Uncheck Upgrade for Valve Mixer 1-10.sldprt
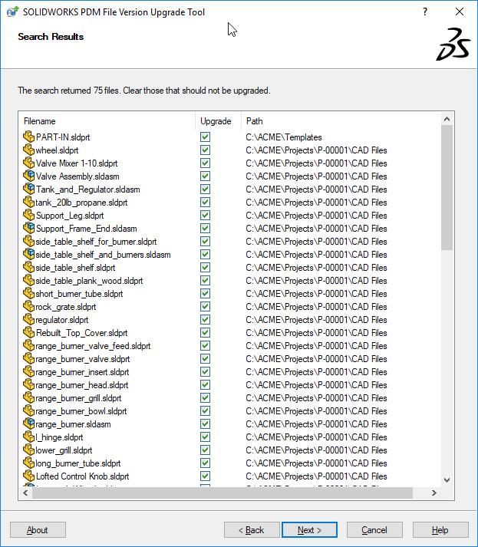 tap(205, 163)
